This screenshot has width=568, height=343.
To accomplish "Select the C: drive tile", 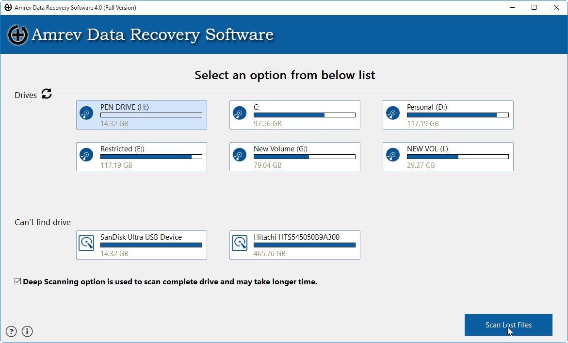I will (294, 115).
